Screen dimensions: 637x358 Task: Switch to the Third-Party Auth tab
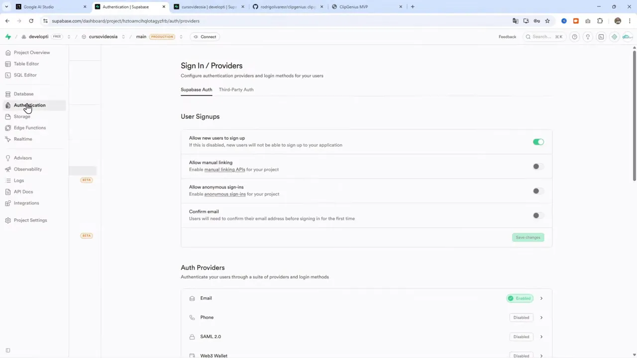(236, 89)
